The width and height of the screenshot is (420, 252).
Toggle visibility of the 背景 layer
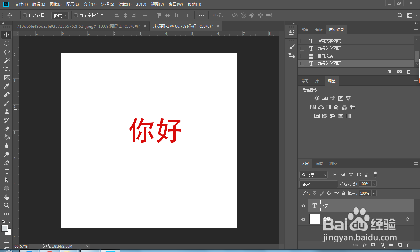(303, 219)
